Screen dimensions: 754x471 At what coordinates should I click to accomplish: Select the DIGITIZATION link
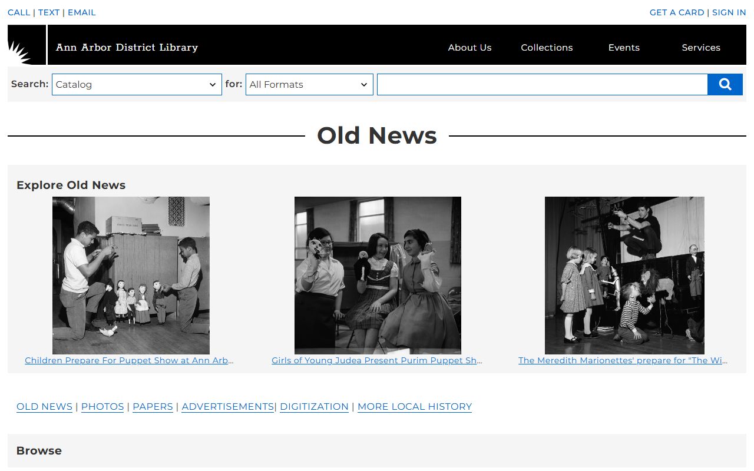[x=314, y=406]
